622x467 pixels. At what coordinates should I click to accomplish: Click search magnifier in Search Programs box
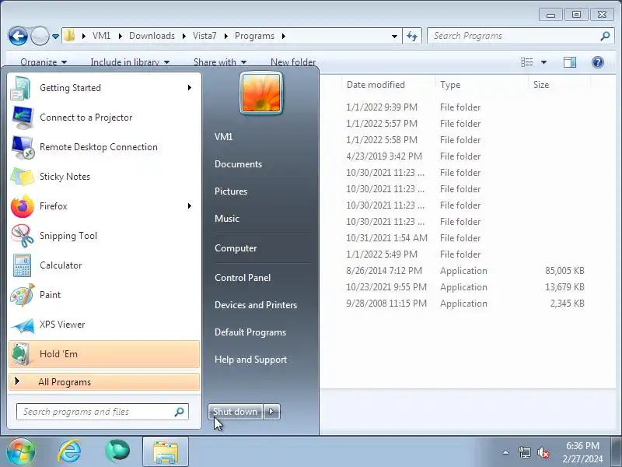[x=605, y=36]
